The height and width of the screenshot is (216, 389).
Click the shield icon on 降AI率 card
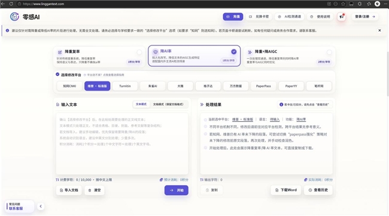156,52
